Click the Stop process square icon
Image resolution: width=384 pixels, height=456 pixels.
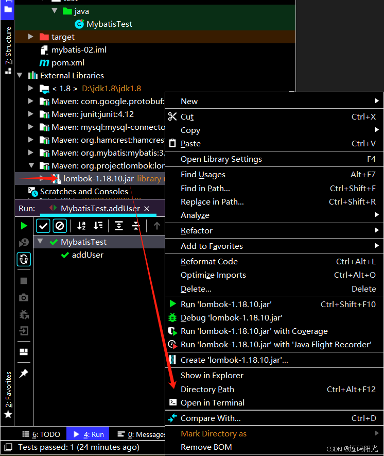click(x=24, y=281)
